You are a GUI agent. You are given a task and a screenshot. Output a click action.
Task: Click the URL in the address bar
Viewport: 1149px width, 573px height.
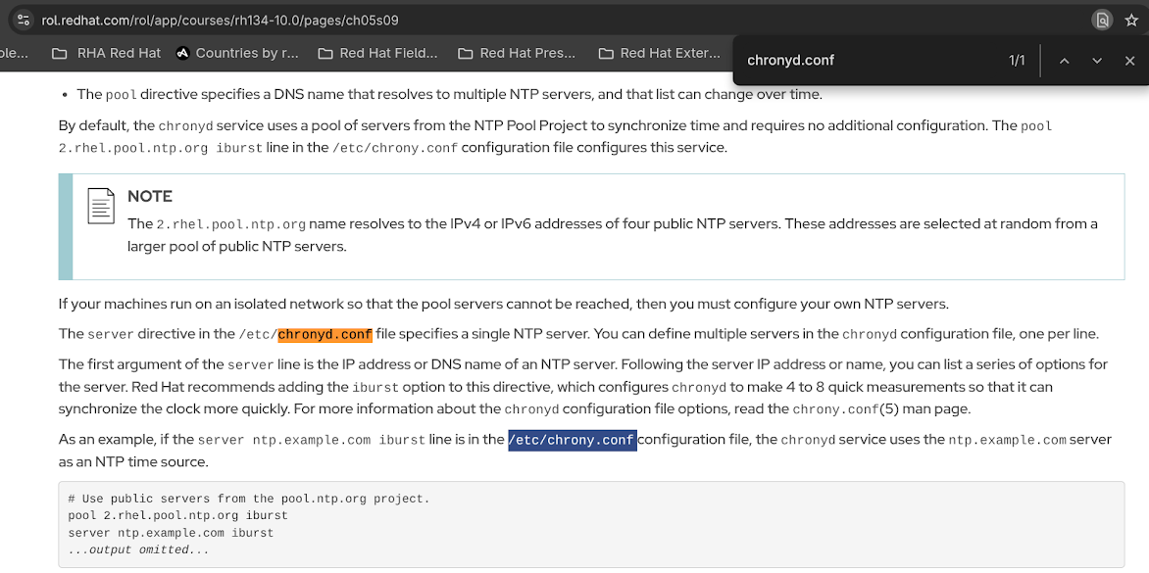(x=221, y=20)
